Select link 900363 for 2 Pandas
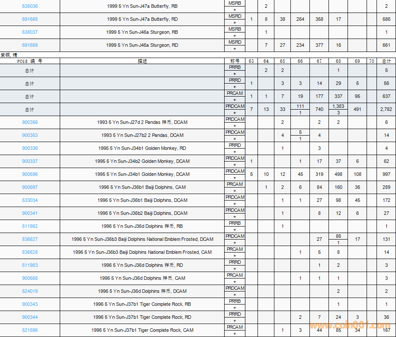The image size is (396, 337). pyautogui.click(x=30, y=135)
